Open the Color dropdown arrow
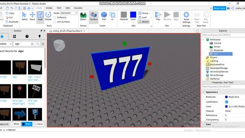The height and width of the screenshot is (138, 245). [133, 23]
